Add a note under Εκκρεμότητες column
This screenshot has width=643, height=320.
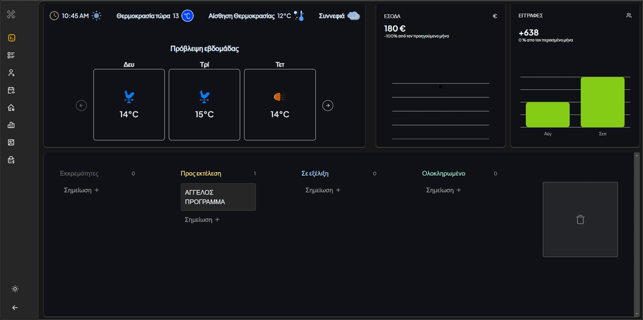point(82,190)
